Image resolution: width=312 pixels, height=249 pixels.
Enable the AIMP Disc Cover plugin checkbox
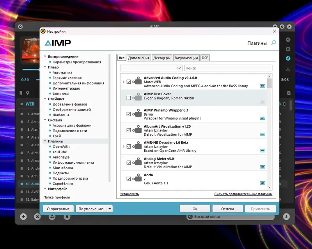pos(129,98)
